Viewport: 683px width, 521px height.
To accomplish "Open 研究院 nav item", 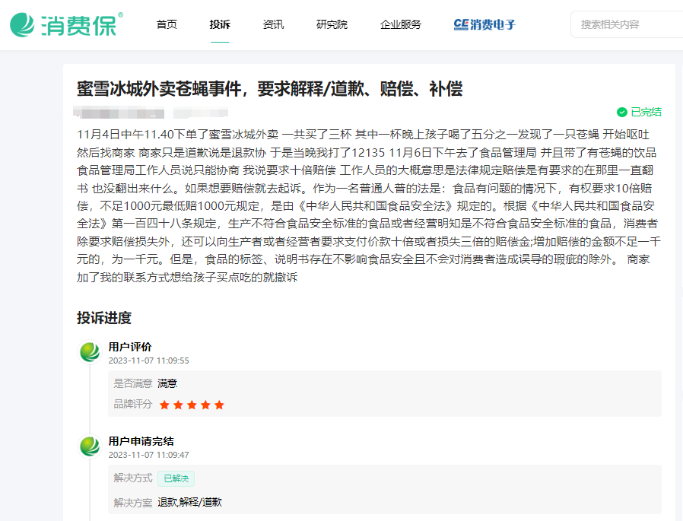I will 332,24.
